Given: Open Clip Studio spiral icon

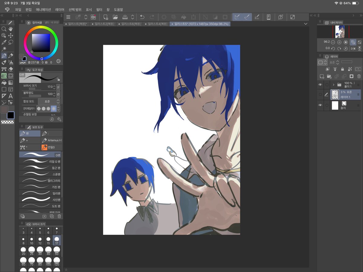Looking at the screenshot, I should [93, 17].
